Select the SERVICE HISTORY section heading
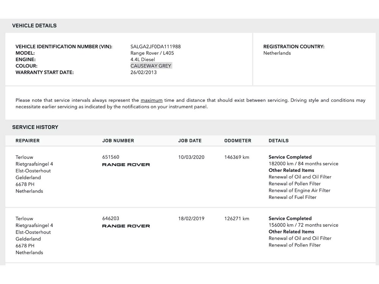 coord(35,127)
